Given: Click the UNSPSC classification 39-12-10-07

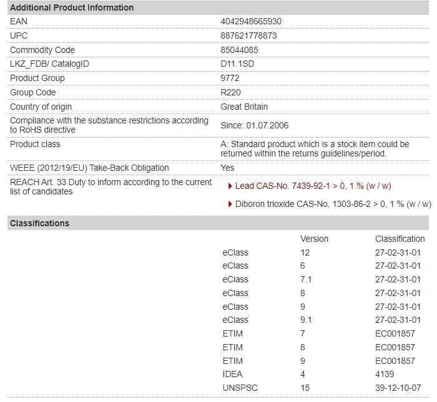Looking at the screenshot, I should 398,388.
